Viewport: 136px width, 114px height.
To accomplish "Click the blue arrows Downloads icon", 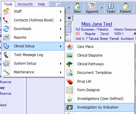I will tap(6, 29).
